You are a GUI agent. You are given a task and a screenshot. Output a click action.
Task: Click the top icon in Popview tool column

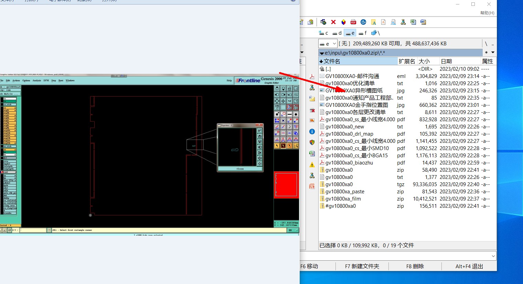(x=260, y=130)
